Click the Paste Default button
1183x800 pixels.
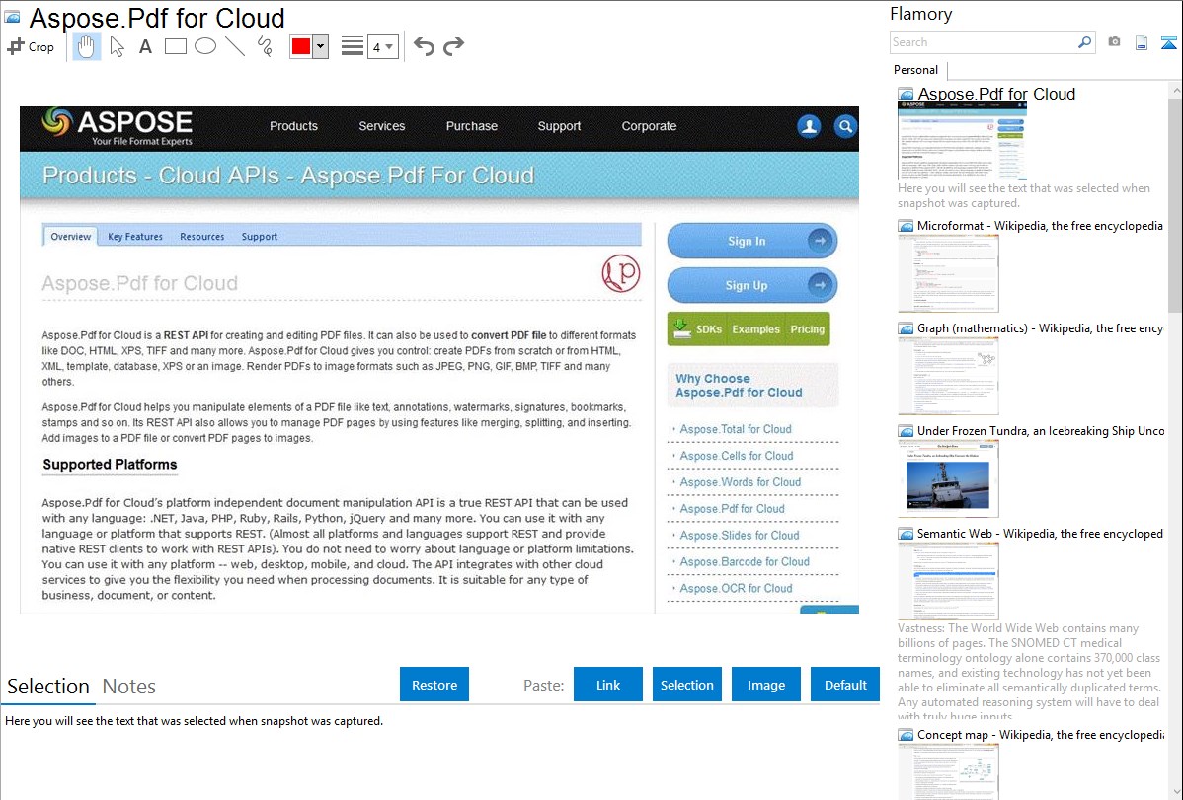tap(845, 684)
